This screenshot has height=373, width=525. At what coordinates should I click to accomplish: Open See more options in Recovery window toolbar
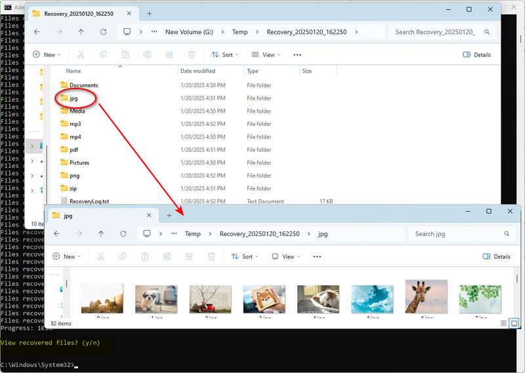(x=297, y=54)
